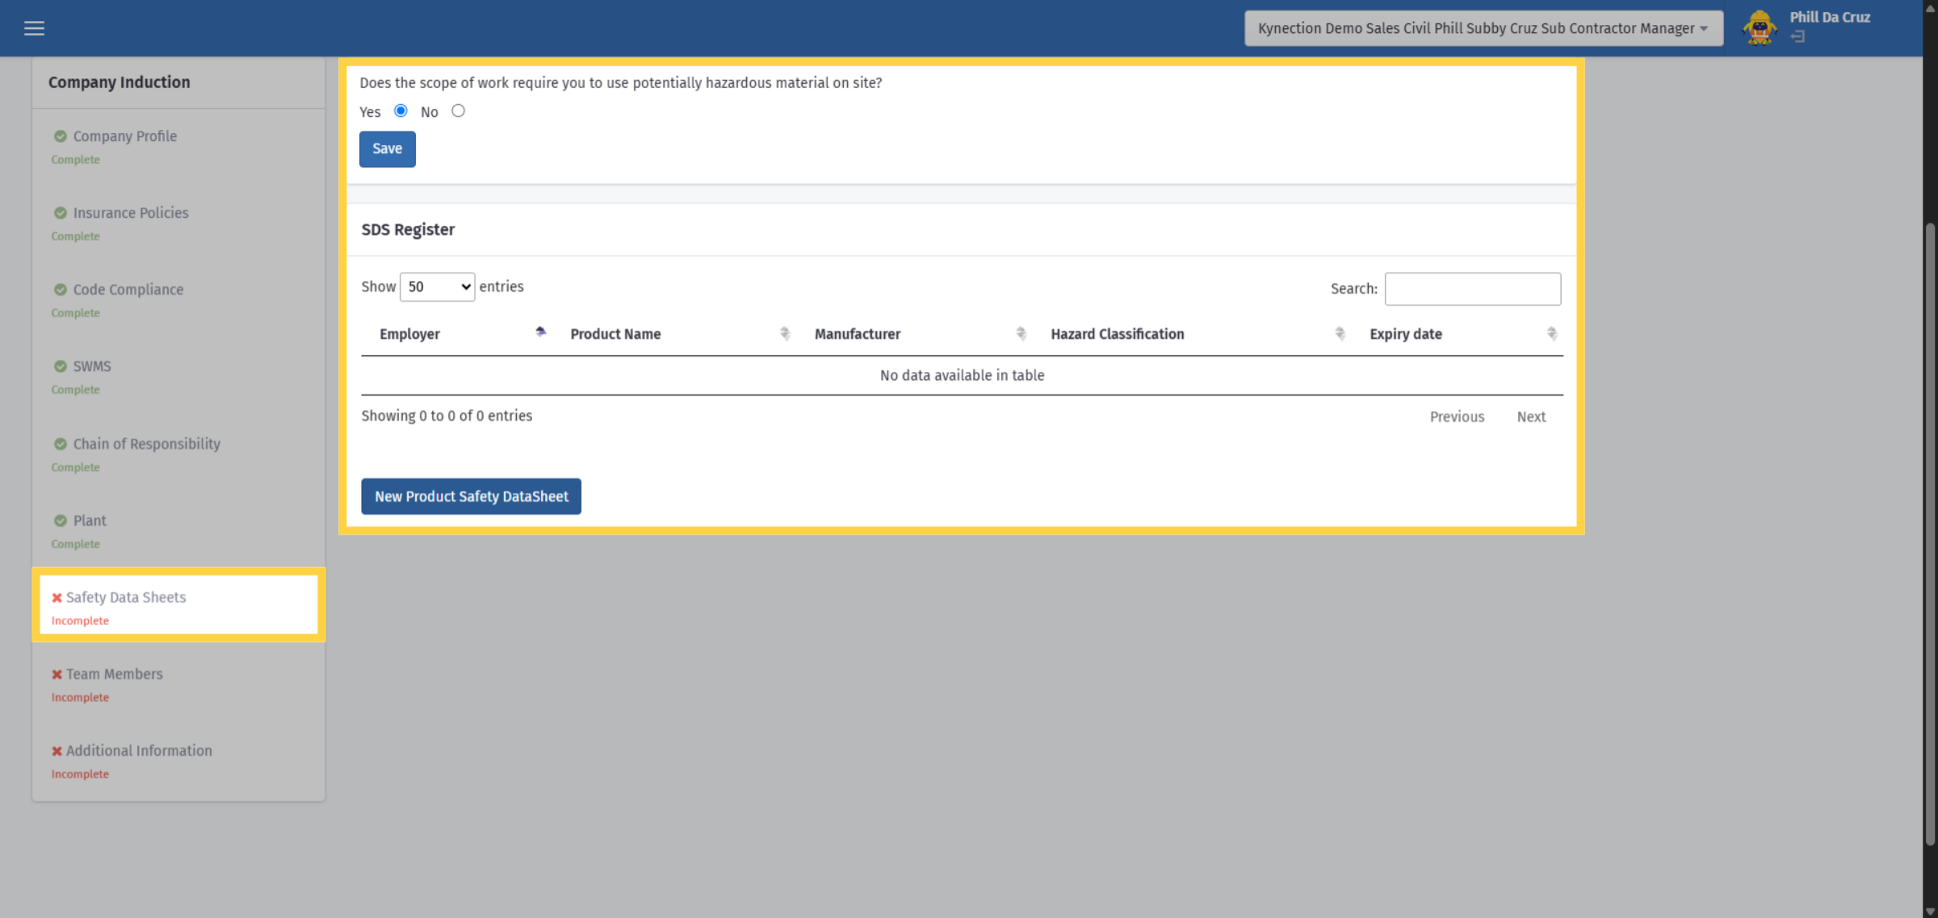Click the green check icon beside Plant

tap(60, 520)
